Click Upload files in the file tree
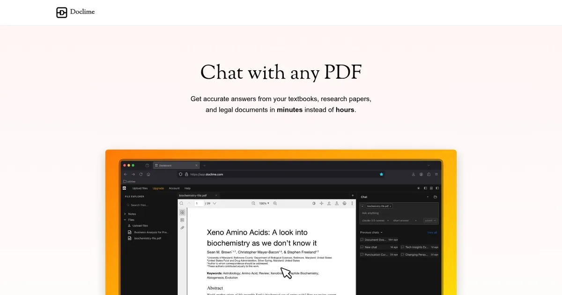Viewport: 562px width, 295px height. (138, 226)
